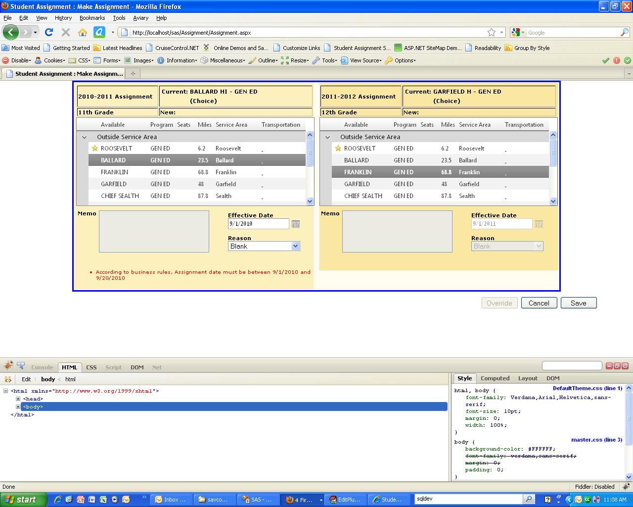Open the Bookmarks menu
633x507 pixels.
pyautogui.click(x=92, y=18)
